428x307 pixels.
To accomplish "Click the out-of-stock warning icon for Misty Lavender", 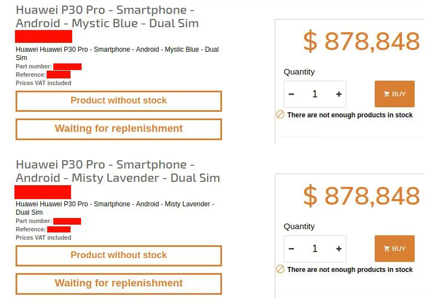I will [x=280, y=269].
